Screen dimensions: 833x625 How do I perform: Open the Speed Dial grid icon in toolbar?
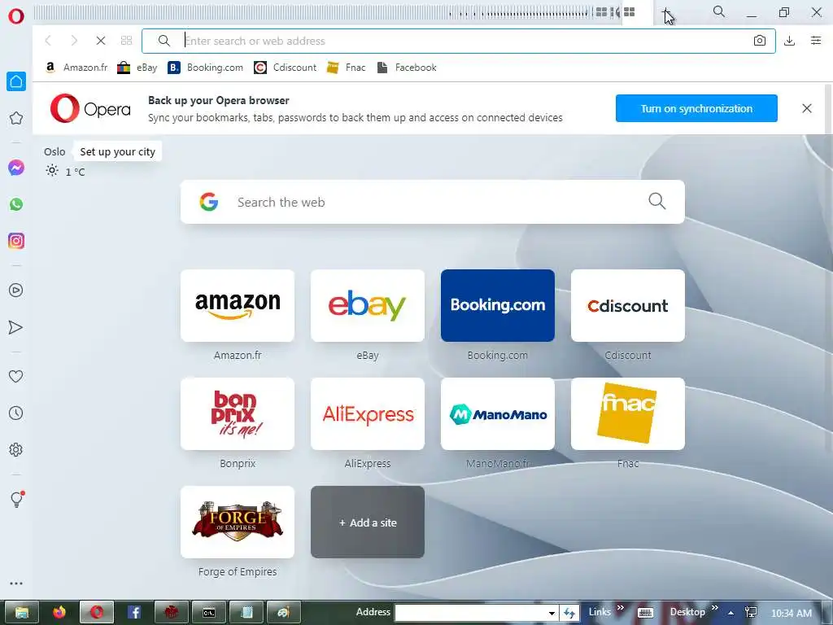point(126,41)
